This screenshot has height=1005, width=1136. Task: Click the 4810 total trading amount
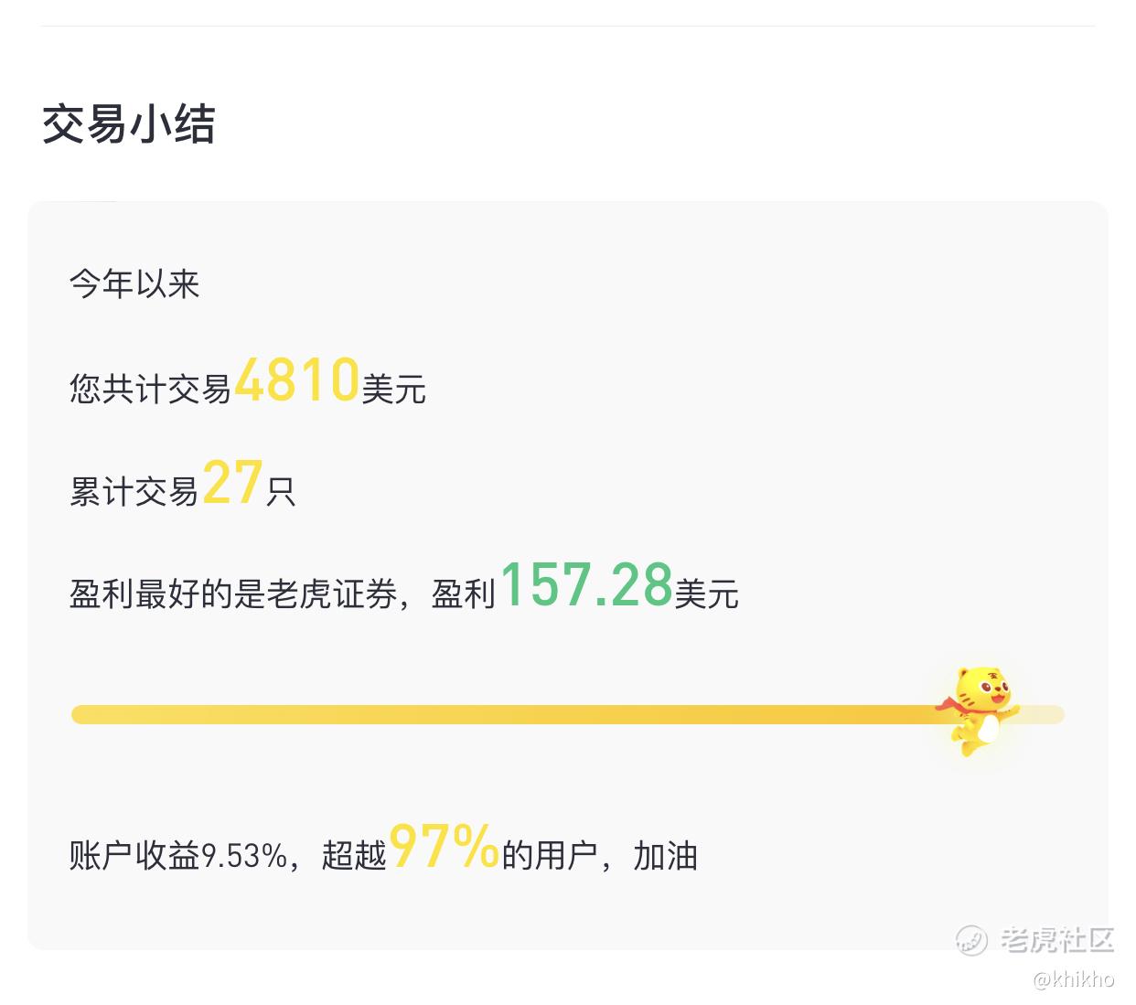297,380
